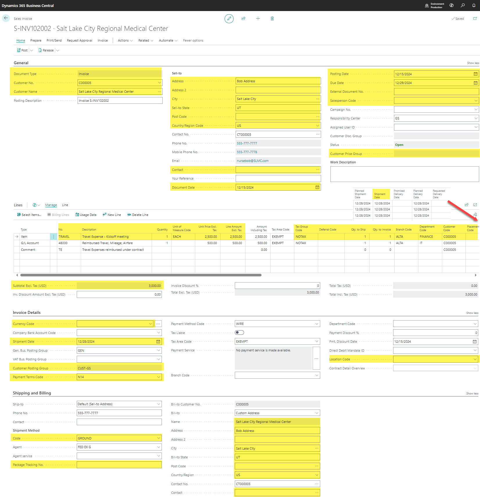
Task: Expand Country/Region Code dropdown in Sell-to
Action: [318, 126]
